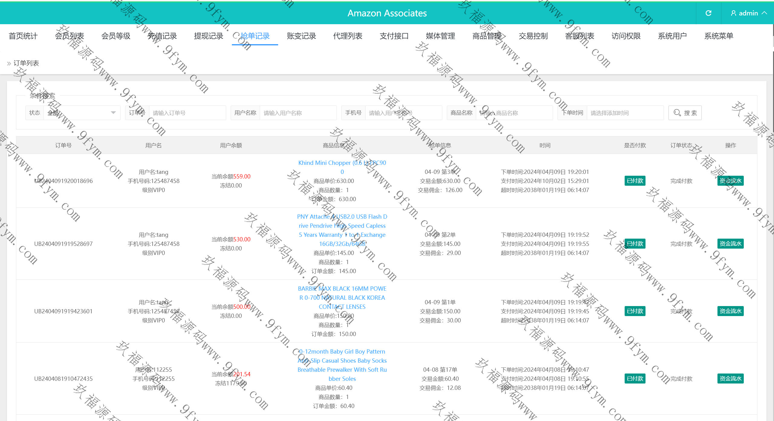Click the refresh icon in header

point(708,13)
